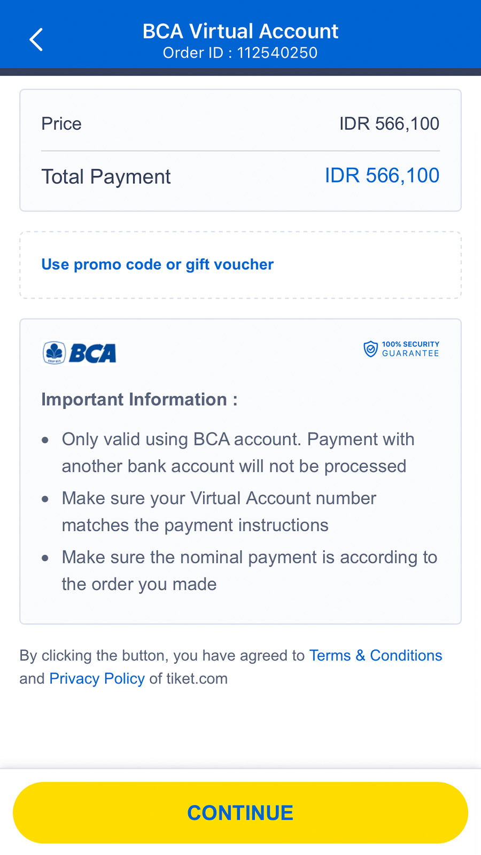Click the BCA bank logo
The image size is (481, 855).
79,353
